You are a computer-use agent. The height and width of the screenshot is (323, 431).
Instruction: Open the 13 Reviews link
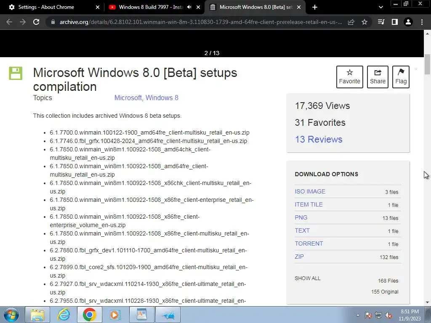coord(319,140)
